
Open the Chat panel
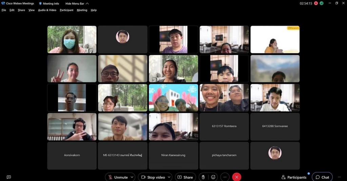coord(322,177)
